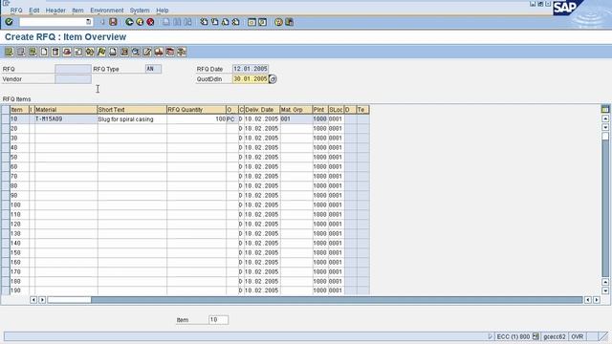Click the RFQ number input field
Screen dimensions: 612x344
click(73, 69)
